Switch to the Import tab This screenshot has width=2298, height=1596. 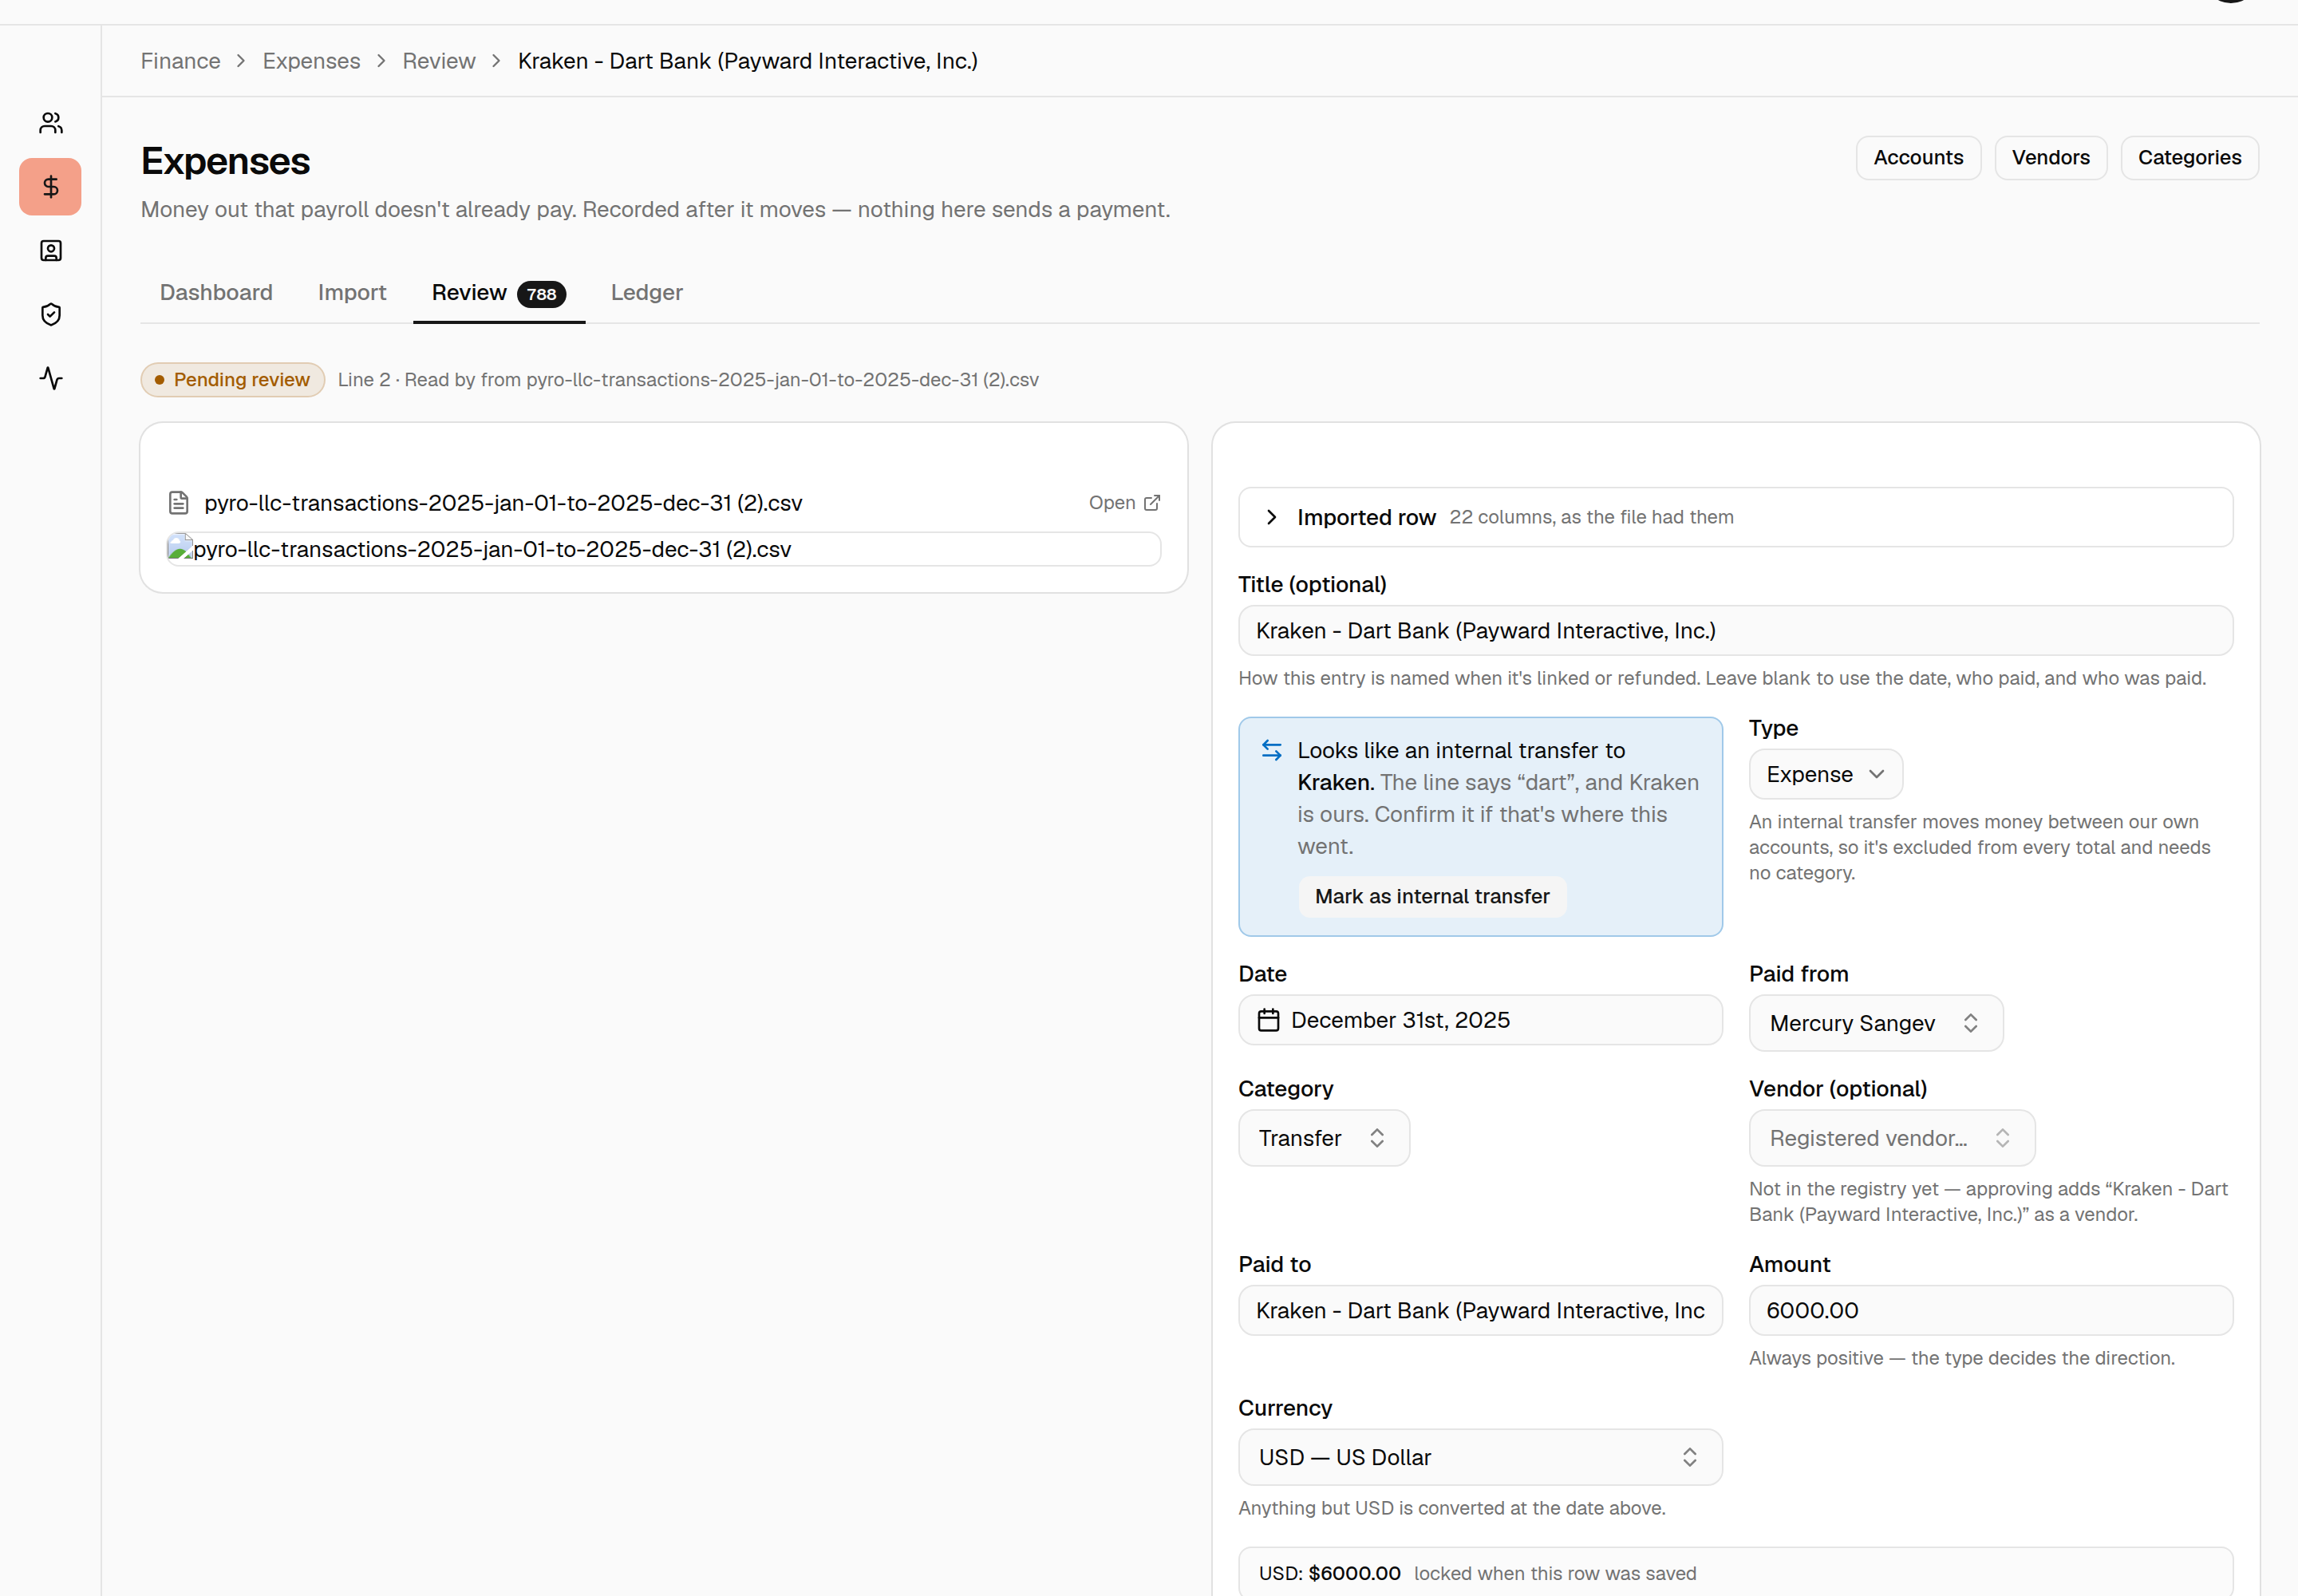coord(352,293)
